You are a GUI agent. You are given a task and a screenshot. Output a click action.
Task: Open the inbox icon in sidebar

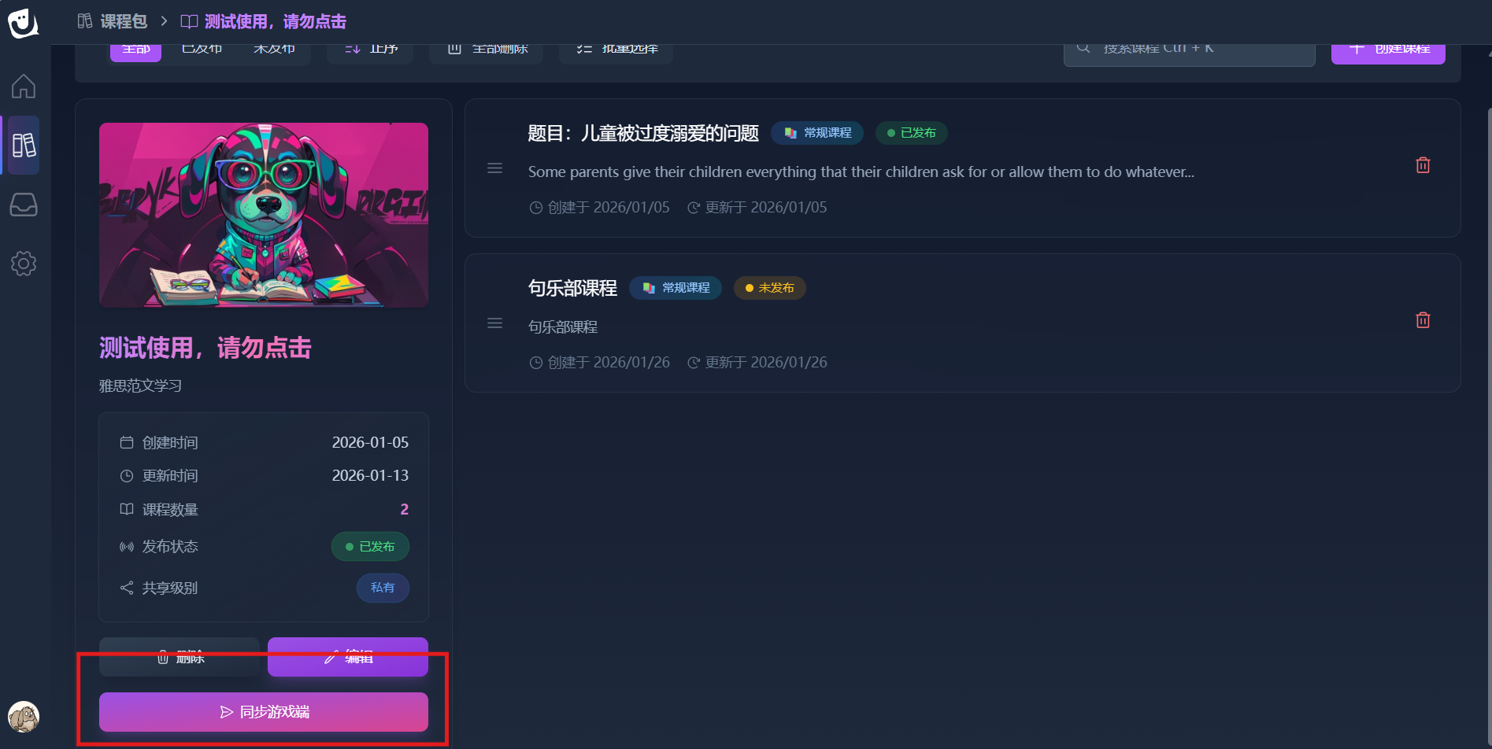24,205
